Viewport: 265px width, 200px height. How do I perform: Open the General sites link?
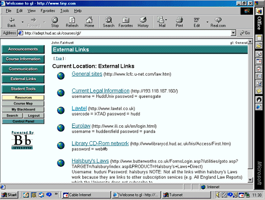[87, 74]
